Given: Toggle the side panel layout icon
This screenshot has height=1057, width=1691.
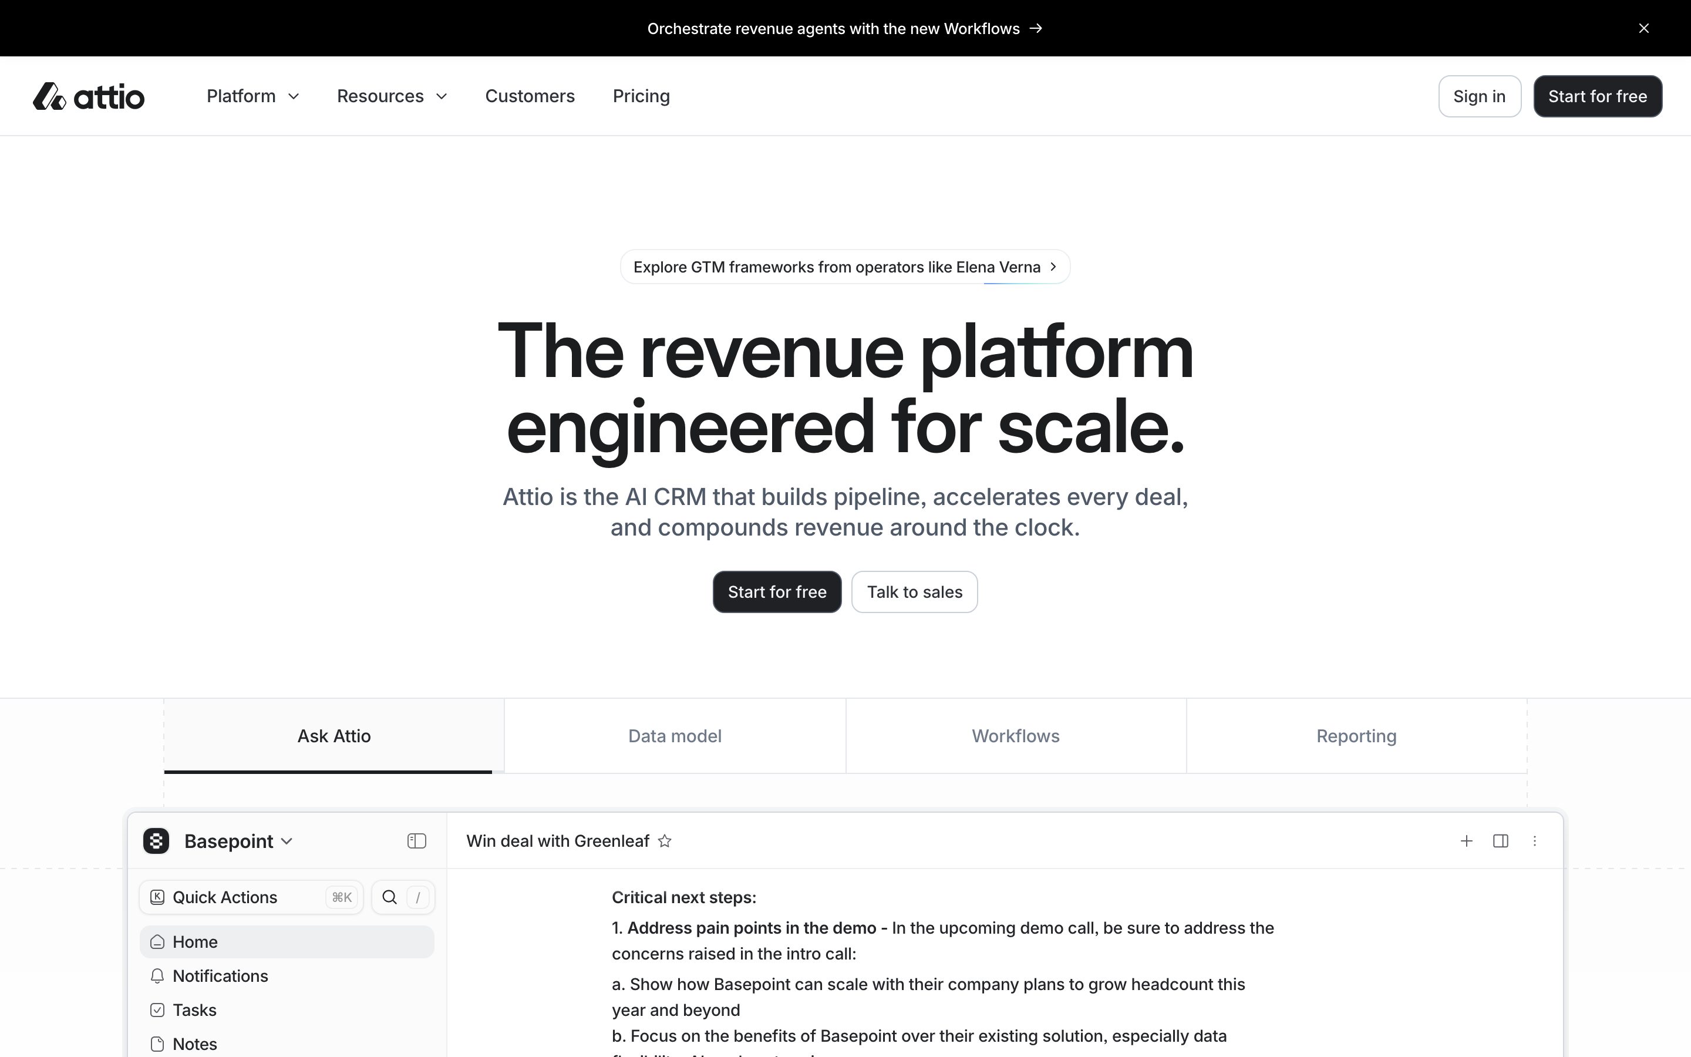Looking at the screenshot, I should pos(1500,841).
